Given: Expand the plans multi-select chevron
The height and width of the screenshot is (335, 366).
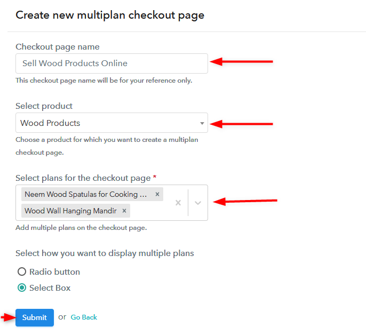Looking at the screenshot, I should point(198,203).
